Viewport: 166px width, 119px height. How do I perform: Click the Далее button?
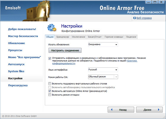coord(149,110)
